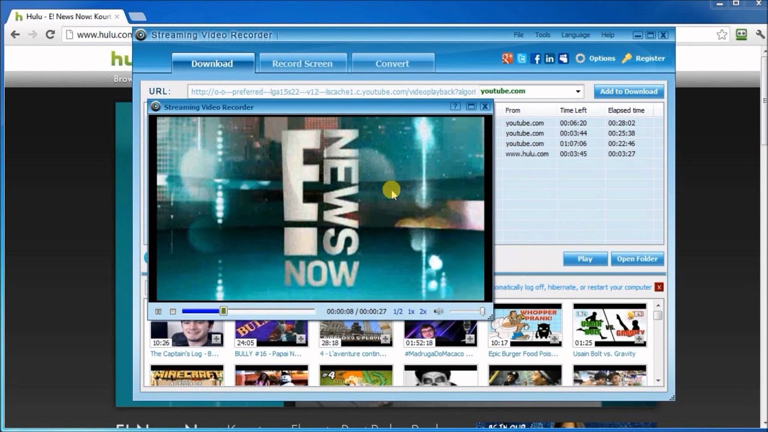The image size is (768, 432).
Task: Close the Hulu E! News Now tab
Action: (x=116, y=17)
